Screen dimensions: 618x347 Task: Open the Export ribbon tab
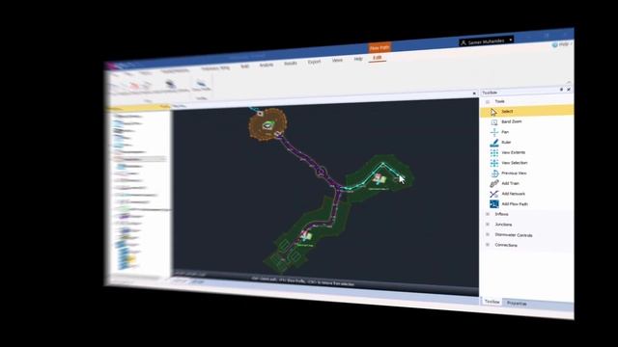[314, 62]
